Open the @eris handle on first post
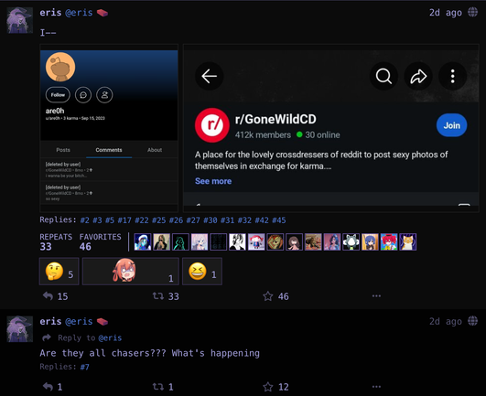This screenshot has width=486, height=396. tap(79, 13)
